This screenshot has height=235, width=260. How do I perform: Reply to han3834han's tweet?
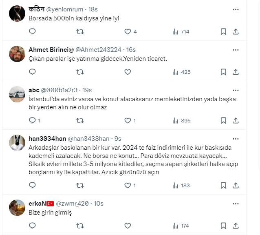(33, 185)
